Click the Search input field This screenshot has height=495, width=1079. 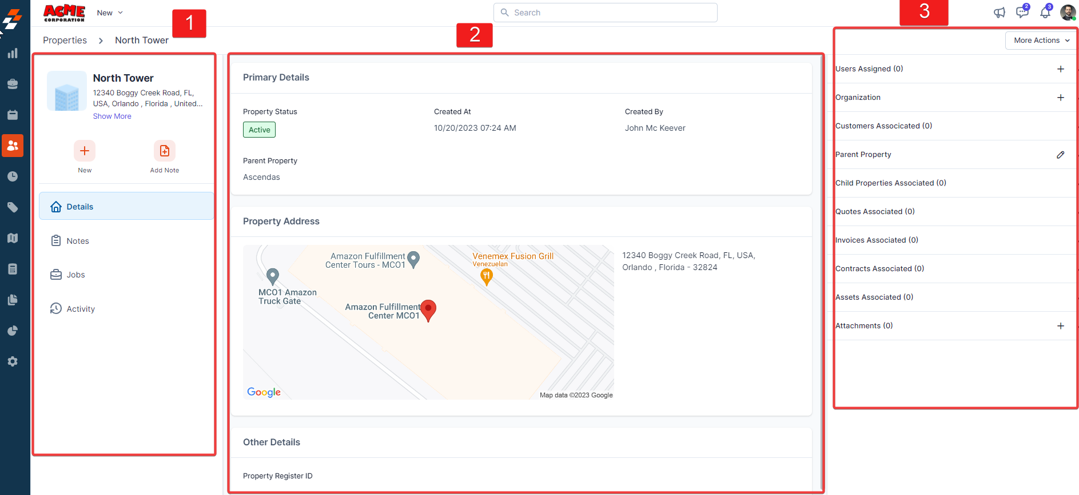[x=606, y=13]
